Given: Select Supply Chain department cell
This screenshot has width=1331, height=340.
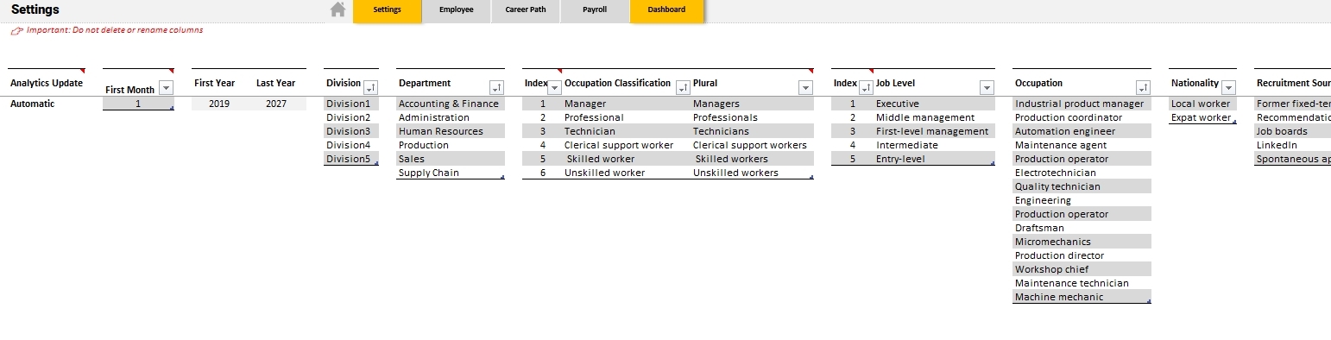Looking at the screenshot, I should (x=451, y=173).
